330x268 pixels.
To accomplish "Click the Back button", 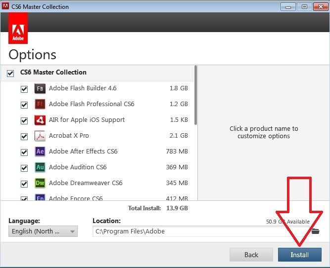I will [251, 255].
